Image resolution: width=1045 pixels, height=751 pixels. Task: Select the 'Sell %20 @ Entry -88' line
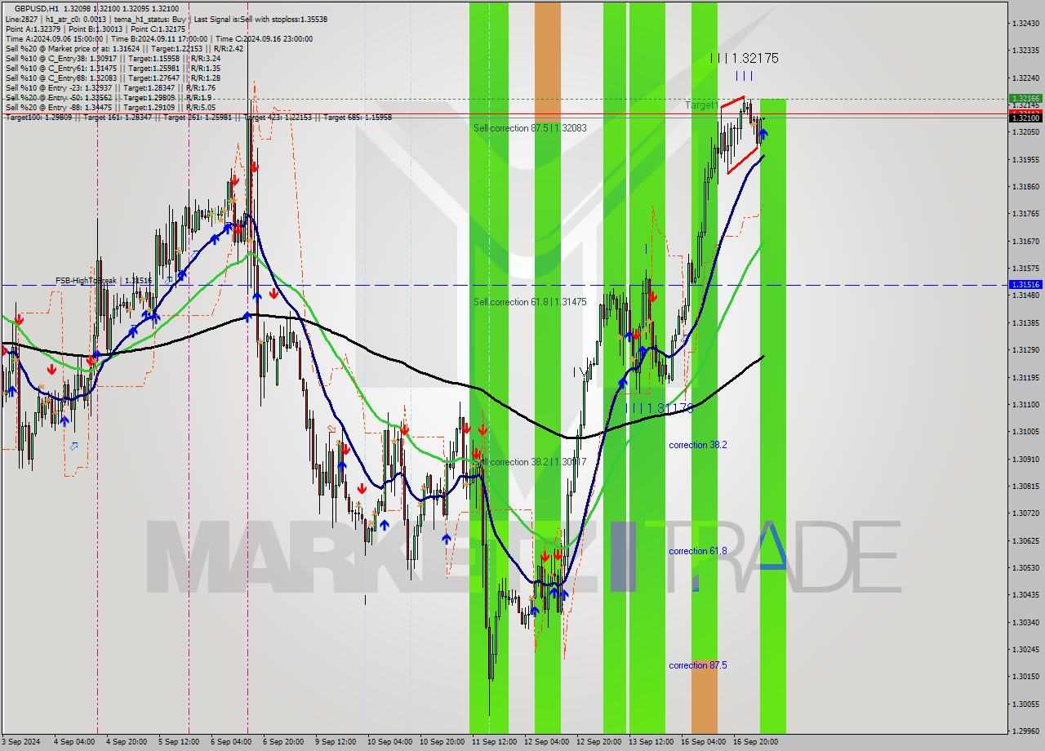click(110, 107)
